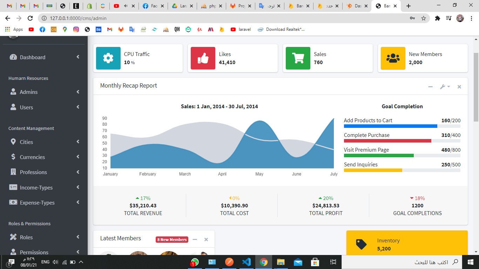Open the Dashboard sidebar item
The width and height of the screenshot is (479, 269).
pos(44,57)
